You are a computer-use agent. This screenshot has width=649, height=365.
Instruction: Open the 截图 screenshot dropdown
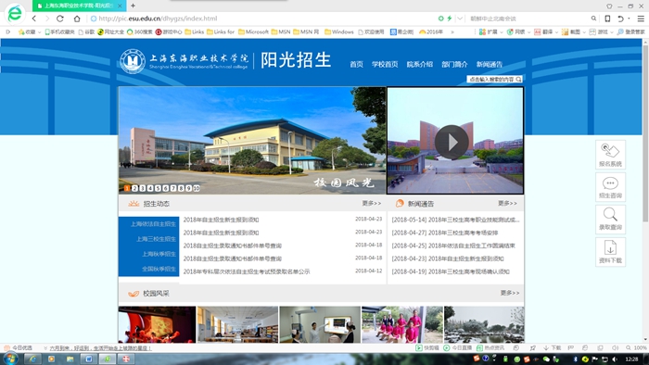[x=574, y=31]
